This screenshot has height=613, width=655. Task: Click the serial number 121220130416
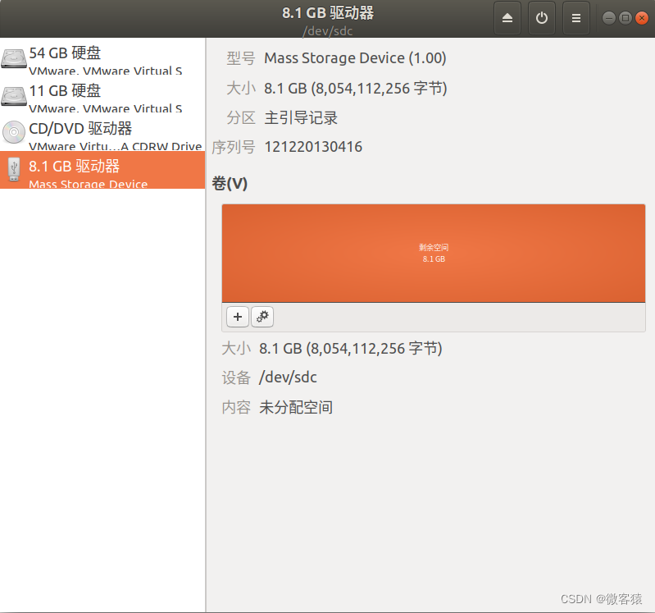click(x=313, y=147)
